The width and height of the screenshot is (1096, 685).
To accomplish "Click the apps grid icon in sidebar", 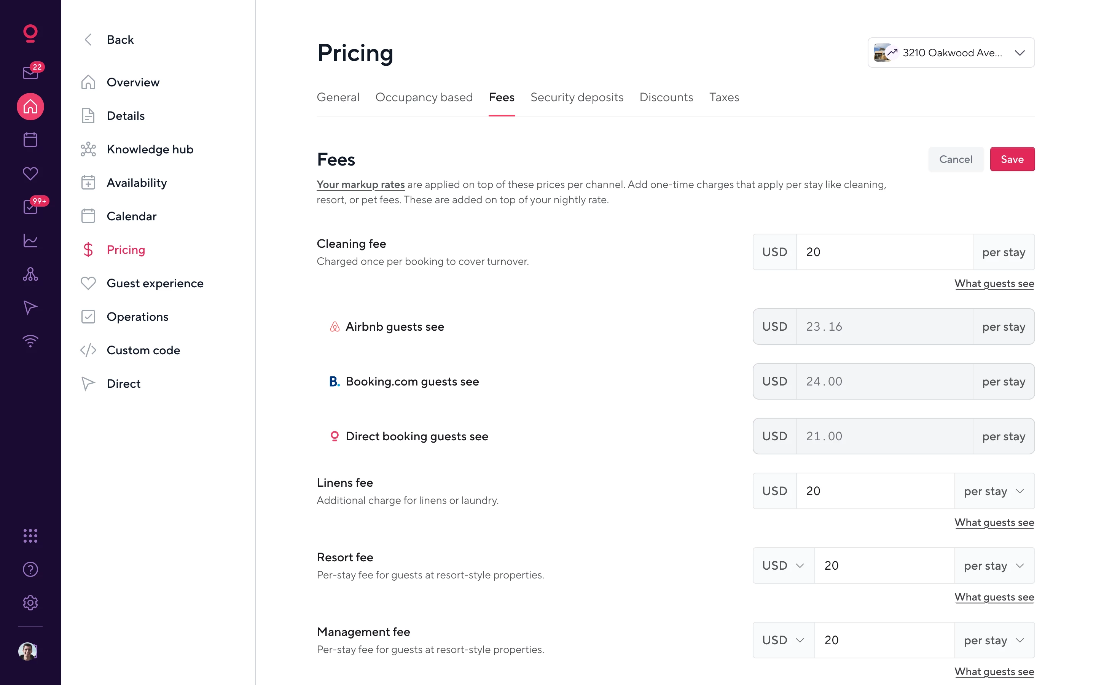I will coord(30,535).
